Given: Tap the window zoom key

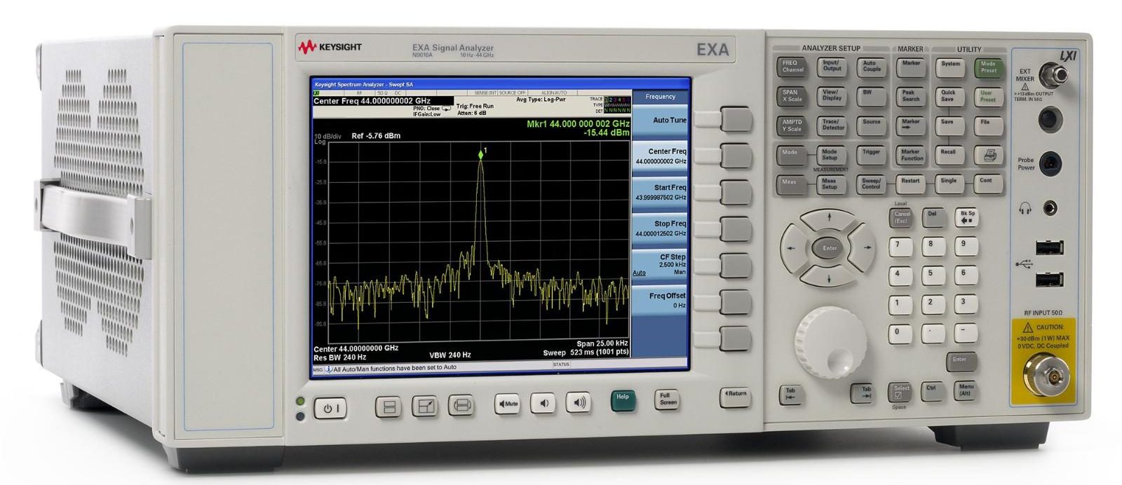Looking at the screenshot, I should 426,406.
